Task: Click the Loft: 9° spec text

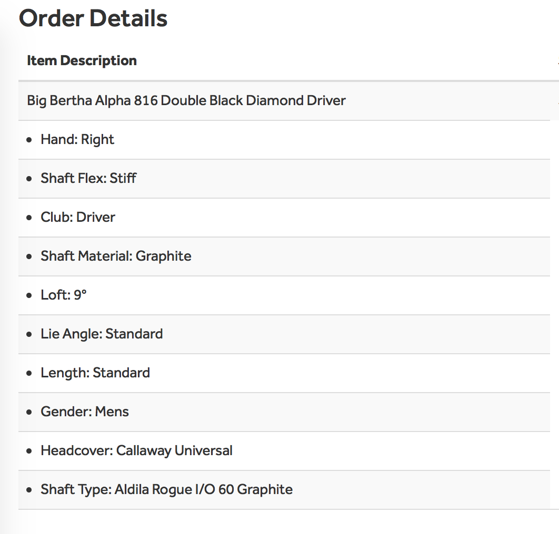Action: click(64, 295)
